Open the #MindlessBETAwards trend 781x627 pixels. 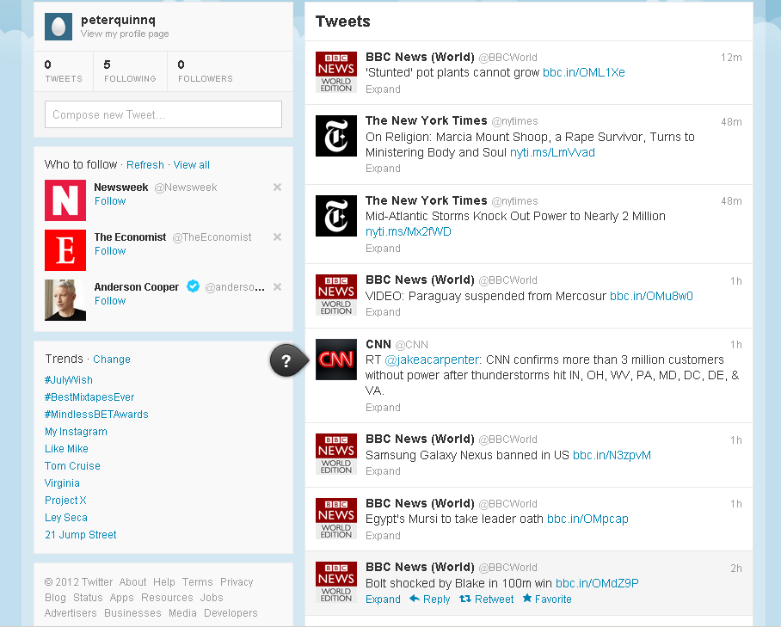pos(96,415)
